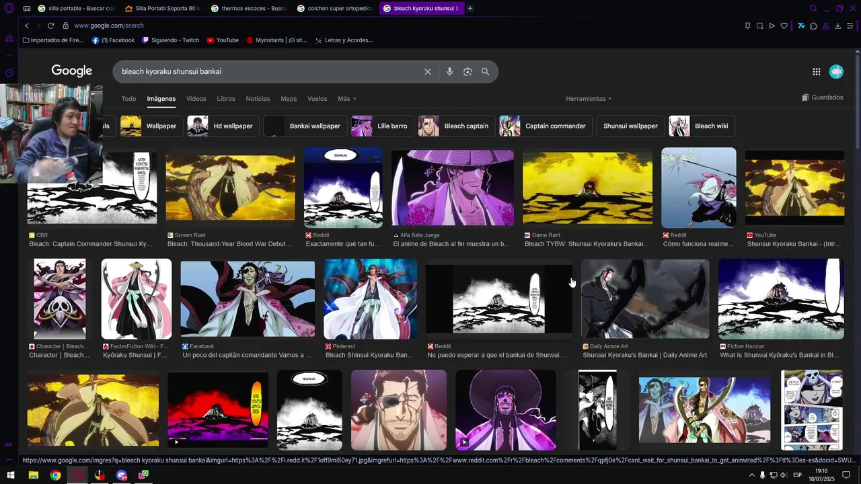Switch to the Noticias tab
The height and width of the screenshot is (484, 861).
click(258, 99)
